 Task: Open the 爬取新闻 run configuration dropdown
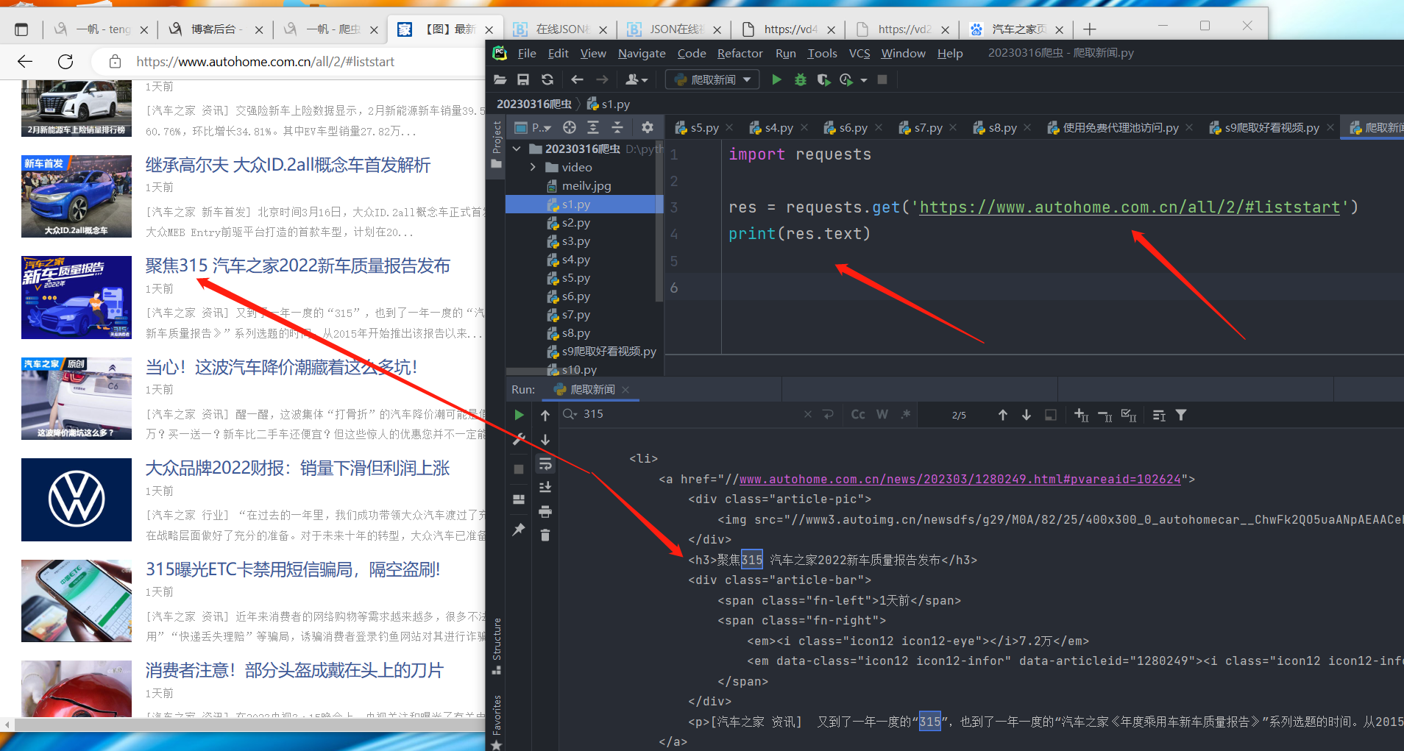(712, 79)
